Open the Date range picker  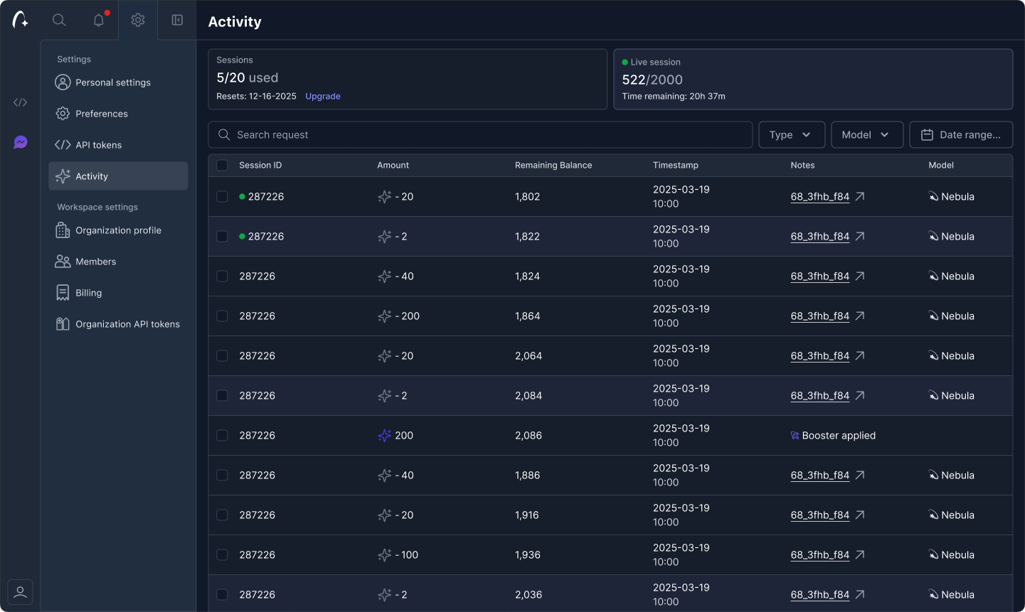coord(961,134)
